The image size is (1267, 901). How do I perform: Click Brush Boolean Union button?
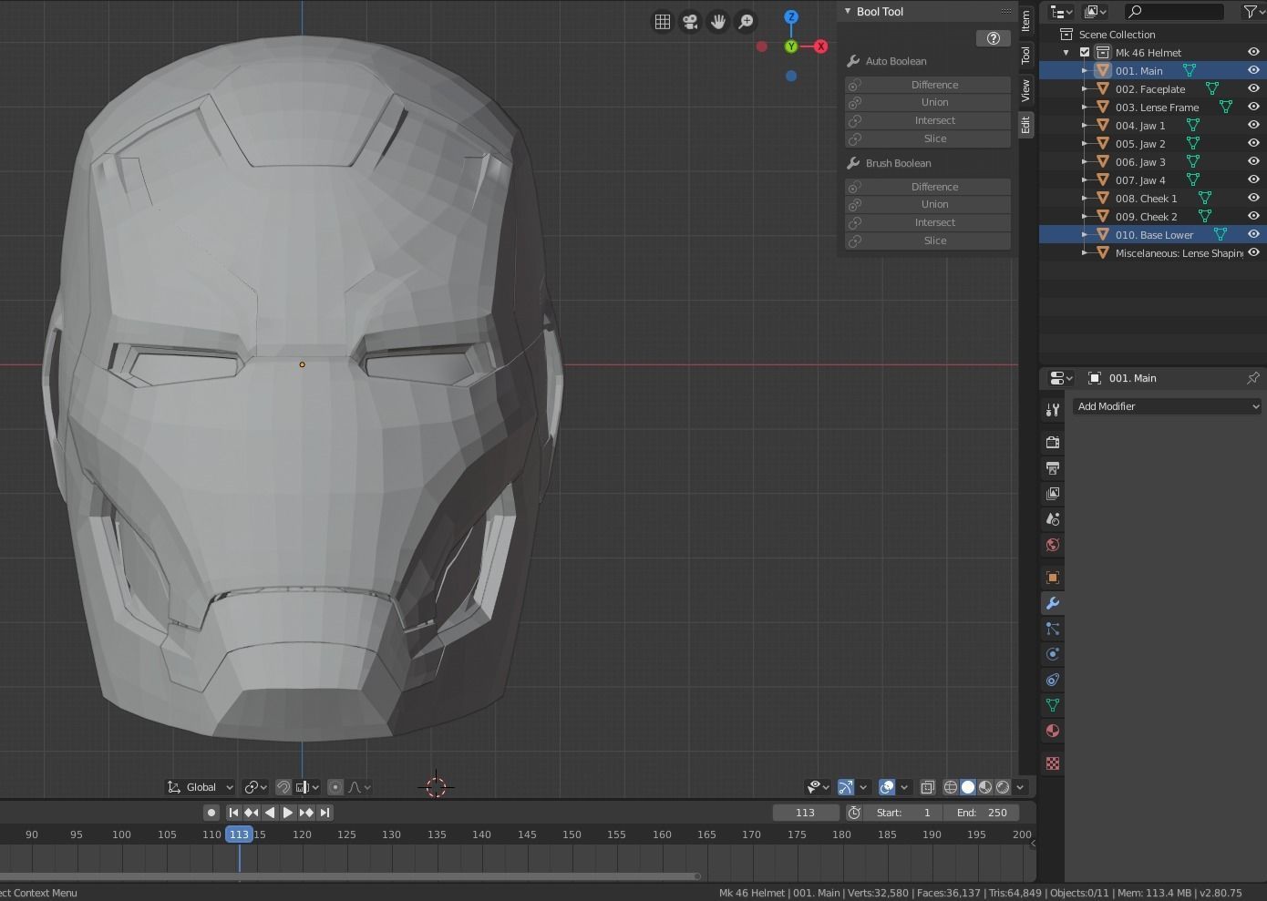tap(934, 204)
